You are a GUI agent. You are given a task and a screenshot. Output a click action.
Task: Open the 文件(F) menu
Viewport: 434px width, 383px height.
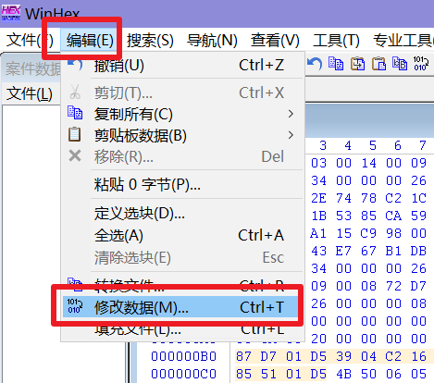30,41
